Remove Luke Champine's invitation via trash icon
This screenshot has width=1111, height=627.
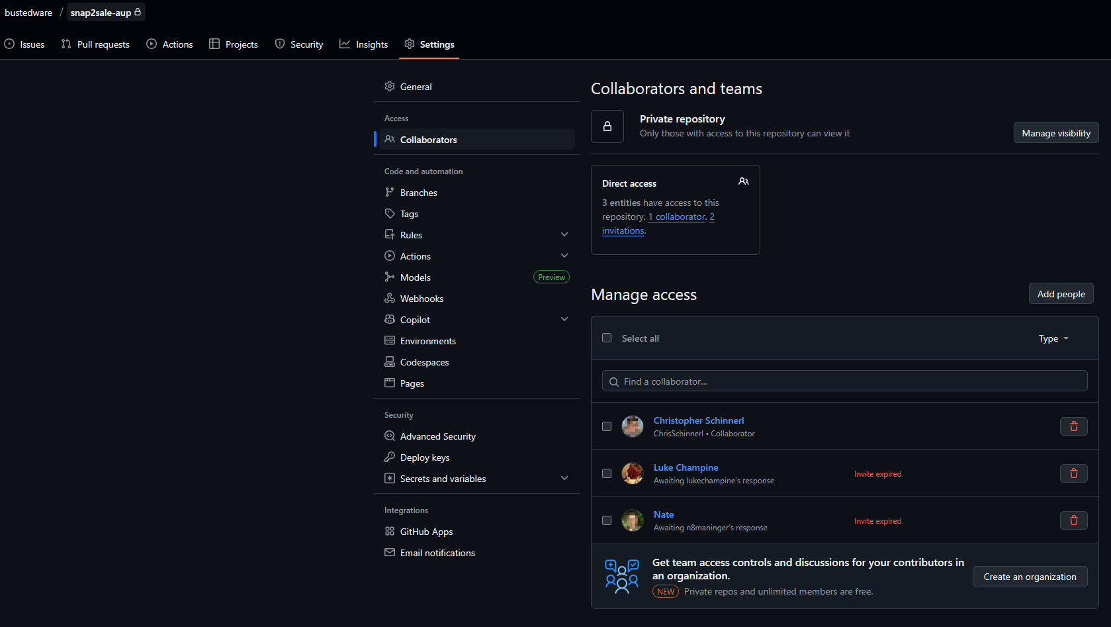[1073, 473]
